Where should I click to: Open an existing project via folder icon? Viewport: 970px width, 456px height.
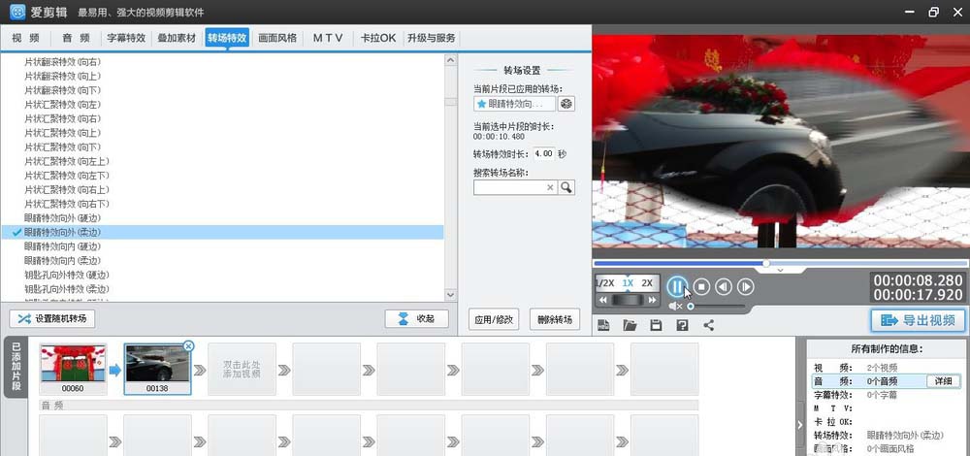630,325
